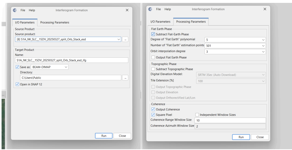
Task: Open Digital Elevation Model dropdown
Action: point(231,75)
